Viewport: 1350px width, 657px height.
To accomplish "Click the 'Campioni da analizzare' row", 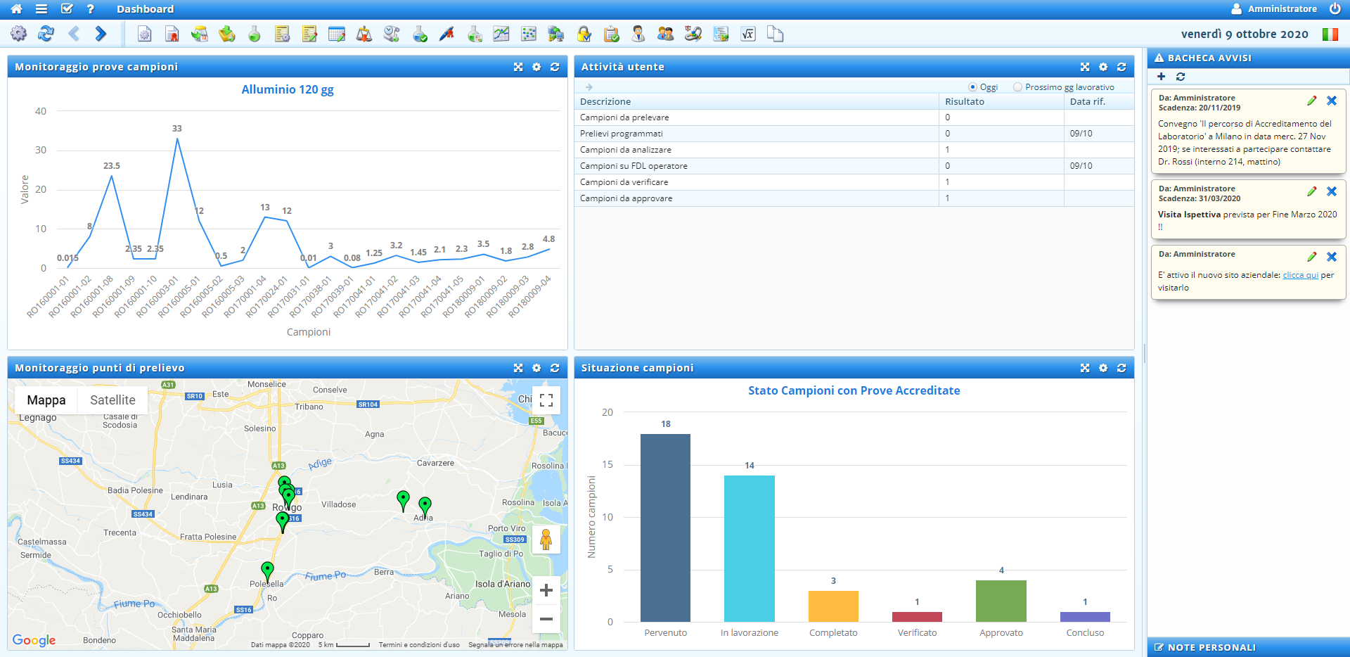I will point(854,150).
